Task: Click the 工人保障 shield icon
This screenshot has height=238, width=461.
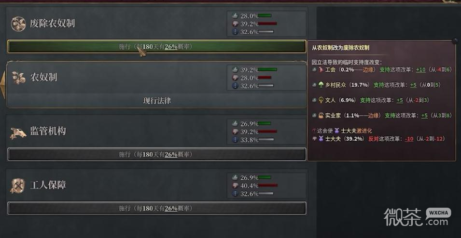Action: coord(18,186)
